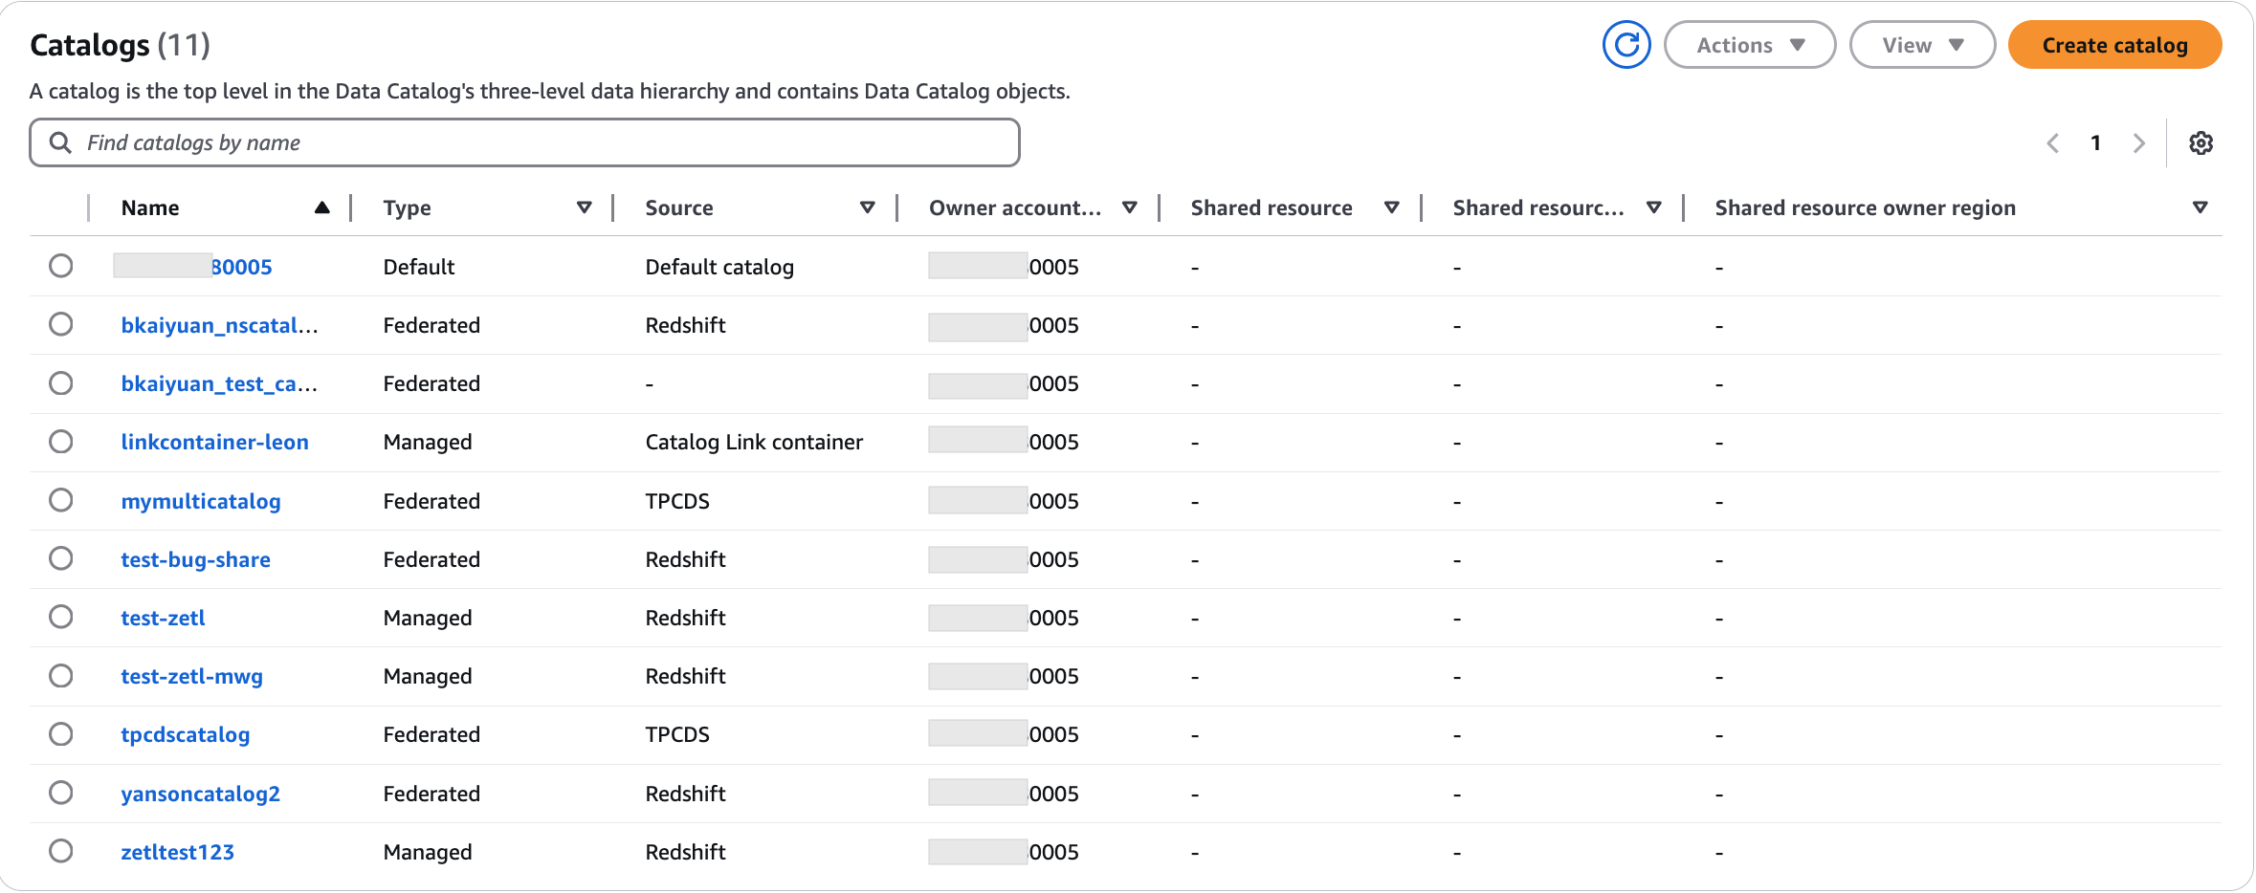The width and height of the screenshot is (2256, 893).
Task: Open table preferences gear icon
Action: pos(2201,143)
